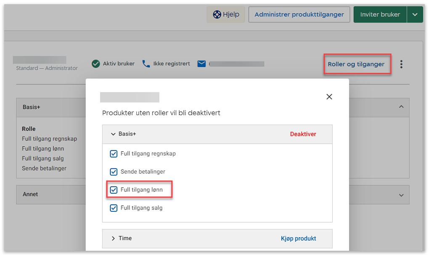This screenshot has height=255, width=429.
Task: Collapse the Basis+ panel on the page
Action: (401, 107)
